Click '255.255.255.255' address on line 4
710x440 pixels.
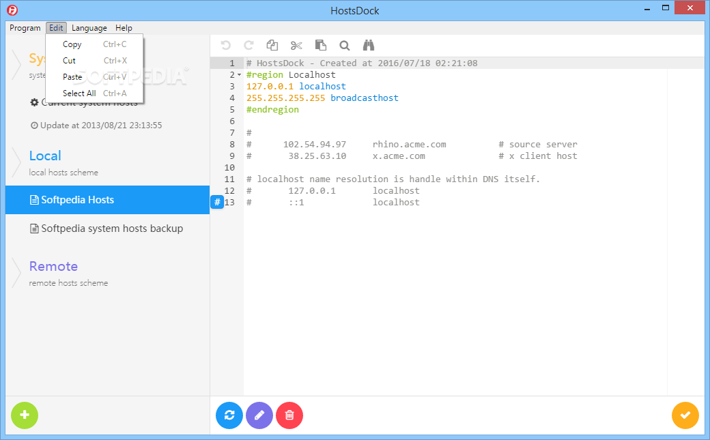click(x=286, y=98)
